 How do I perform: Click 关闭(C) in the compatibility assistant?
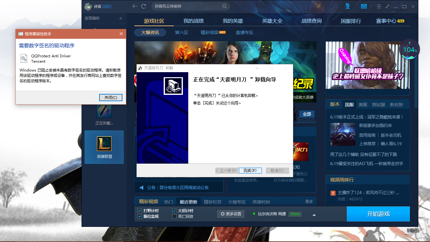point(111,98)
